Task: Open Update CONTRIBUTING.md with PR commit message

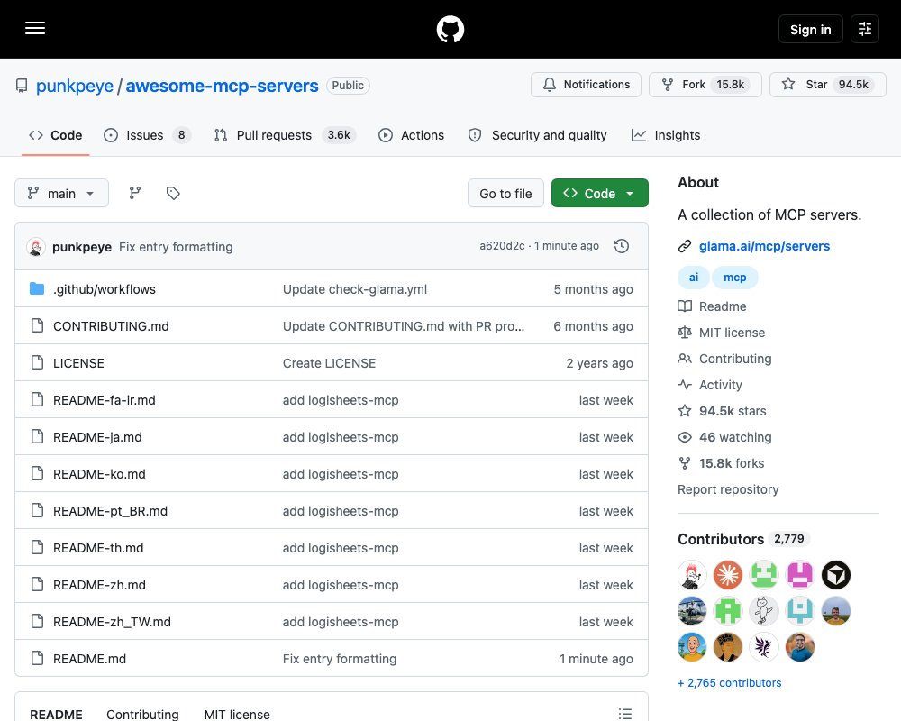Action: [x=404, y=326]
